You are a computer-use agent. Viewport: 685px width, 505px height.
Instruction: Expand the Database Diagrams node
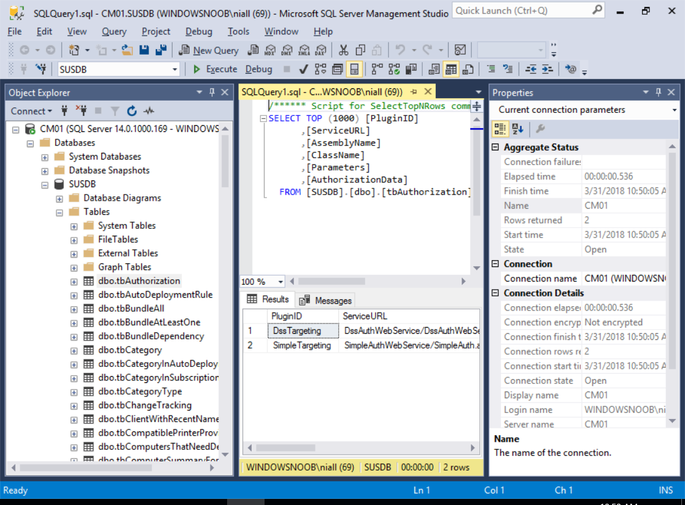pyautogui.click(x=60, y=199)
